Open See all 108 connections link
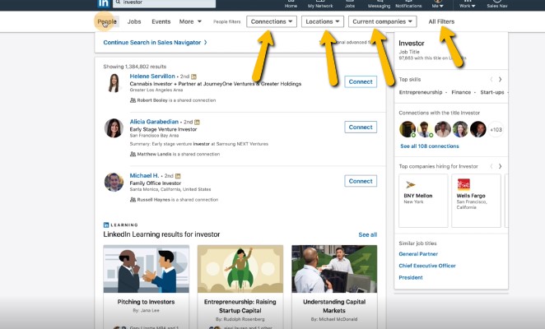Image resolution: width=545 pixels, height=329 pixels. [429, 146]
